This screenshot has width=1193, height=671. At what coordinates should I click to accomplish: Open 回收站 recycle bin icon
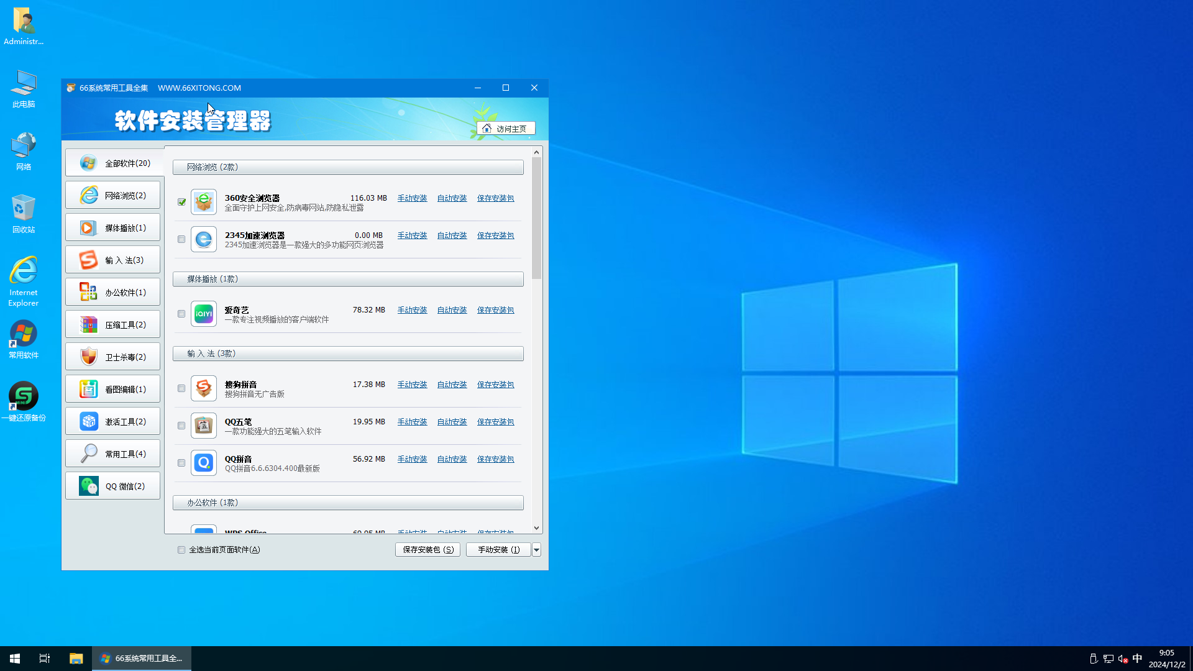pyautogui.click(x=24, y=213)
